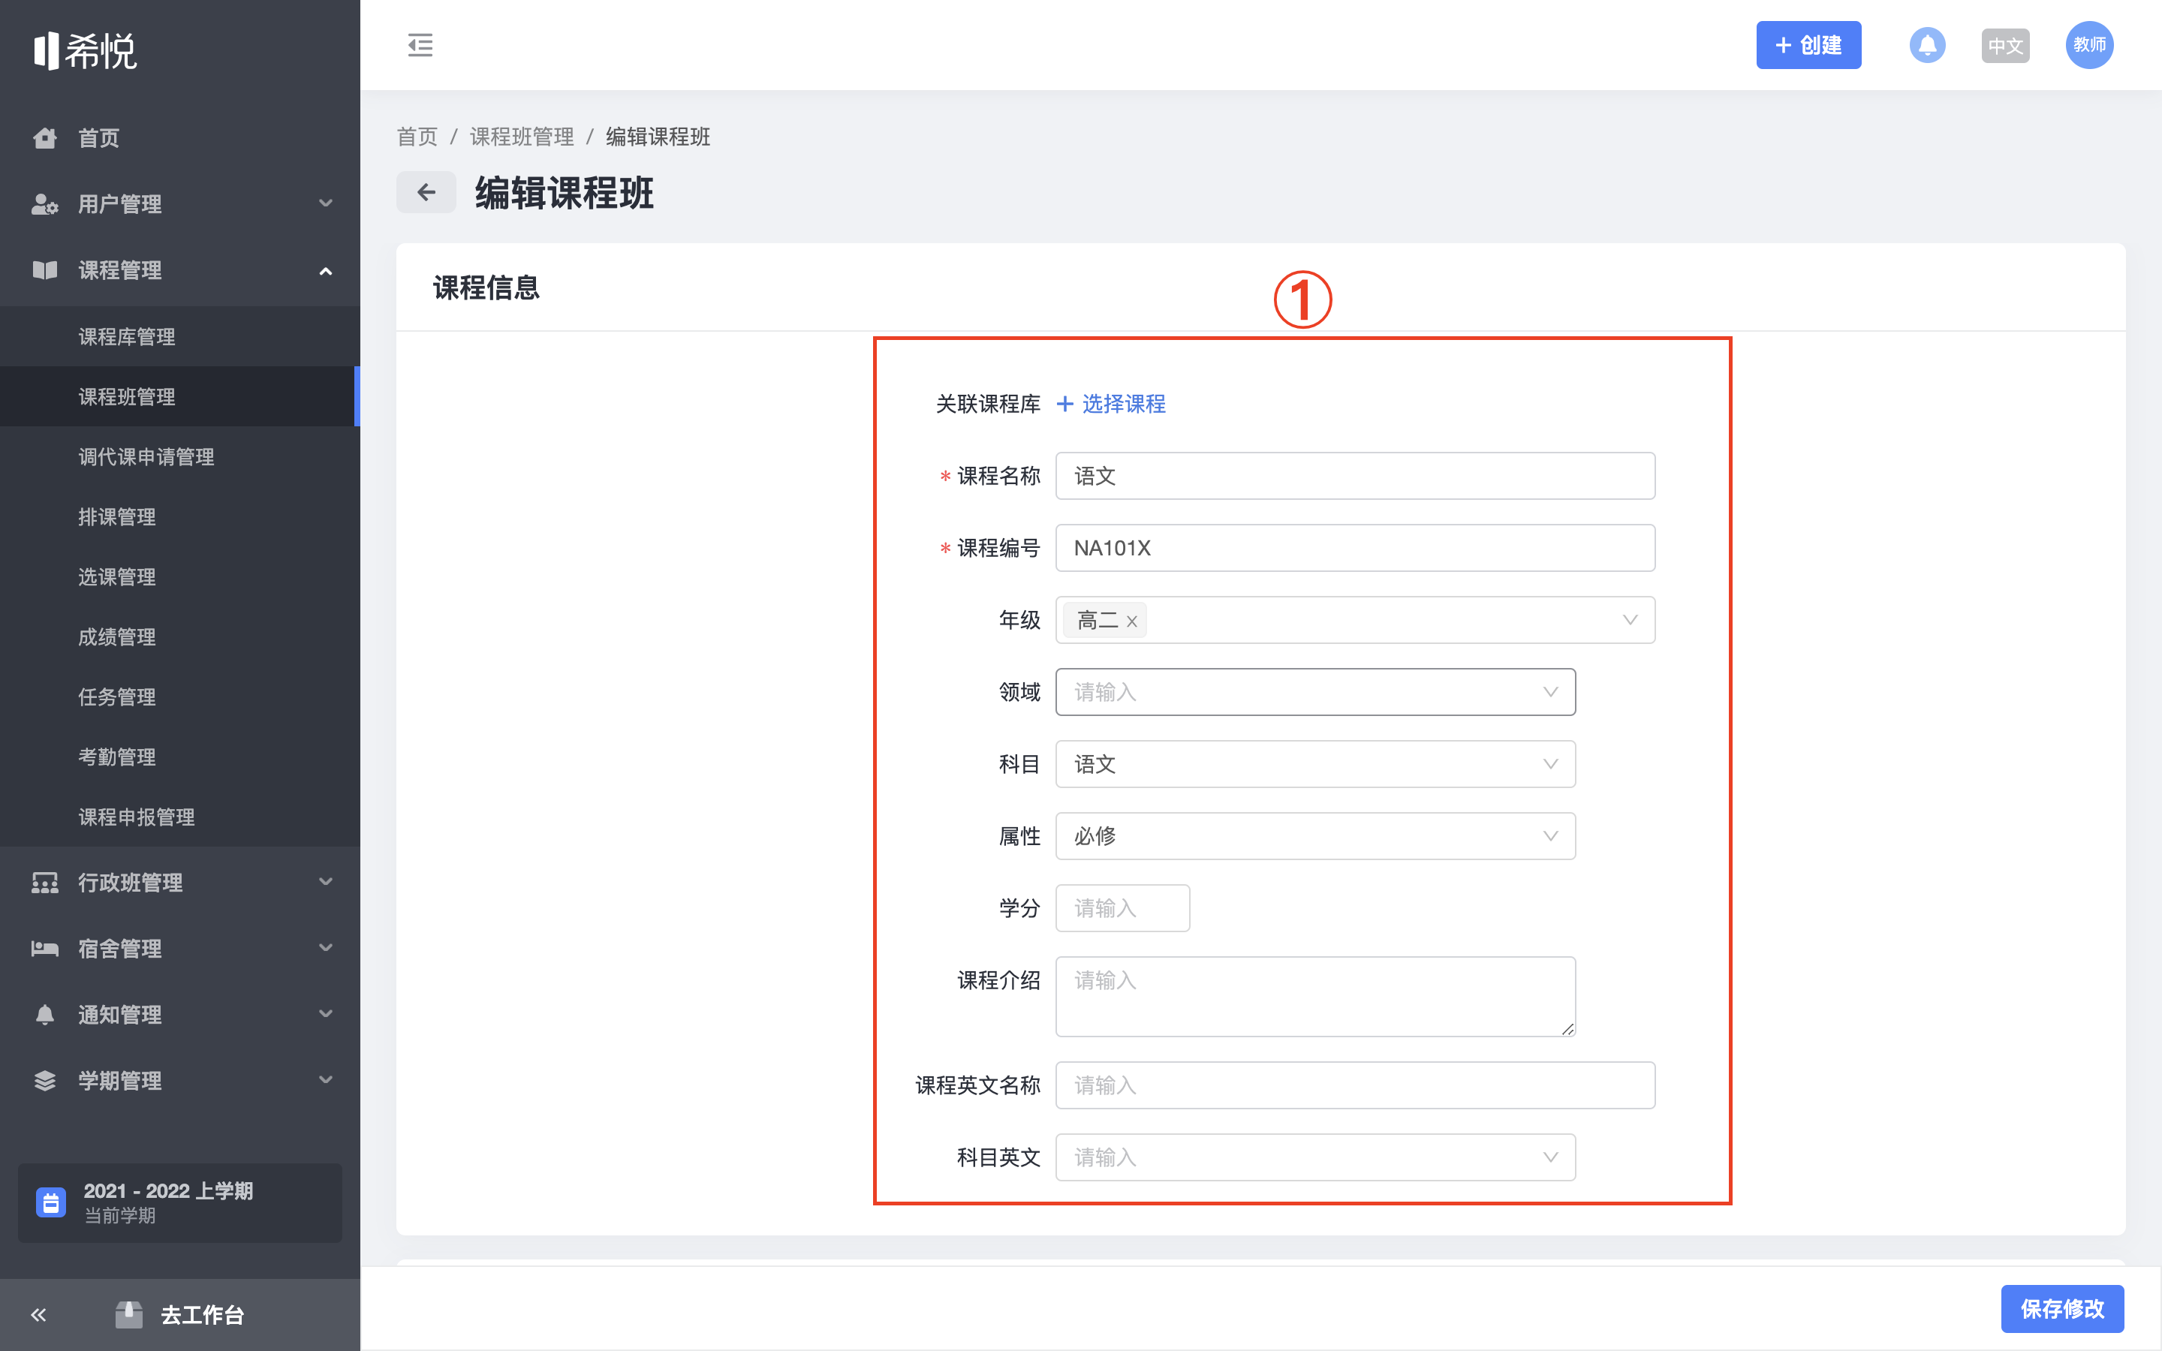The image size is (2162, 1351).
Task: Open the 属性 dropdown showing 必修
Action: (x=1315, y=836)
